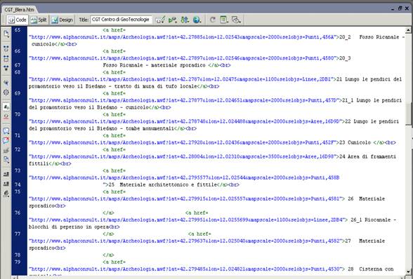Click the text 'fittili' on line 72

coord(39,163)
